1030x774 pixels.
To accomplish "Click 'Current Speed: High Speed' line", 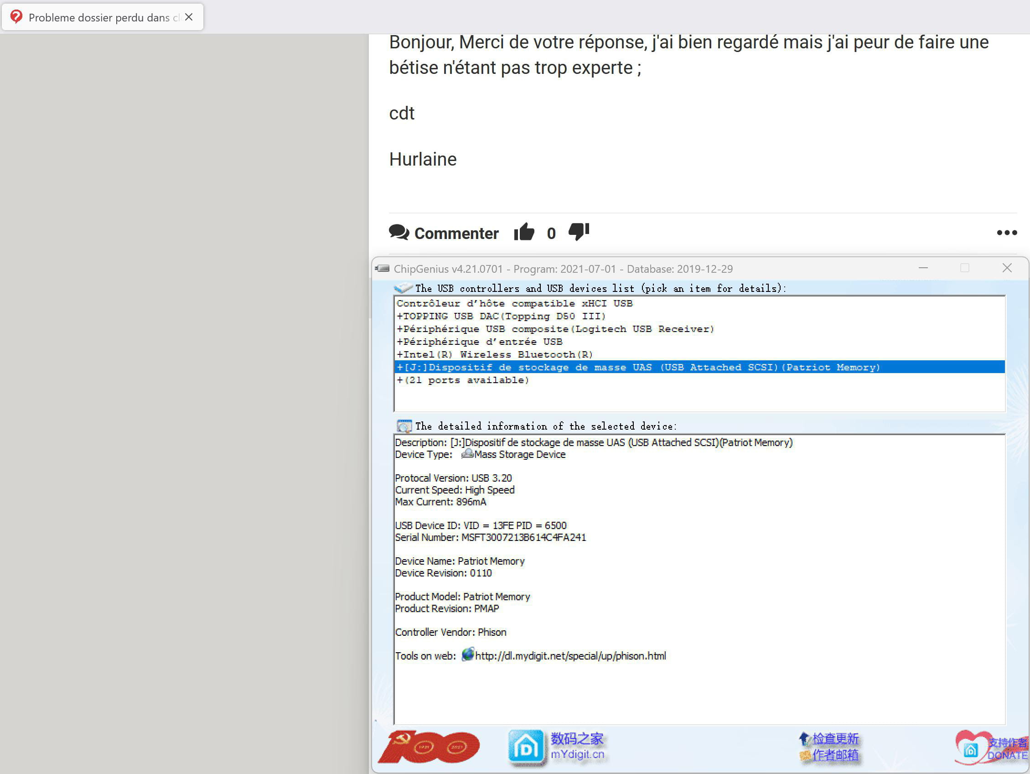I will [x=455, y=490].
